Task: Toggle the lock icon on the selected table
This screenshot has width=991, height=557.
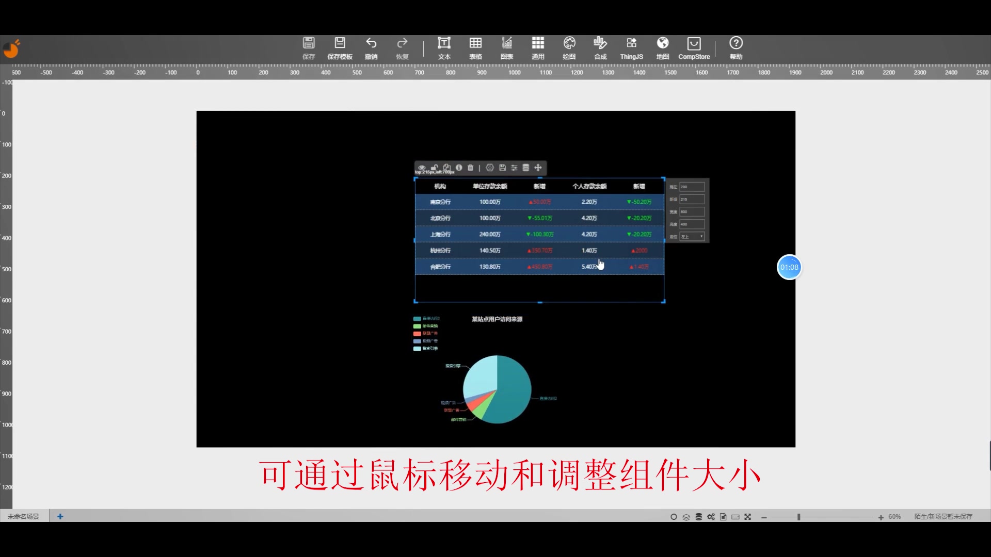Action: (x=434, y=168)
